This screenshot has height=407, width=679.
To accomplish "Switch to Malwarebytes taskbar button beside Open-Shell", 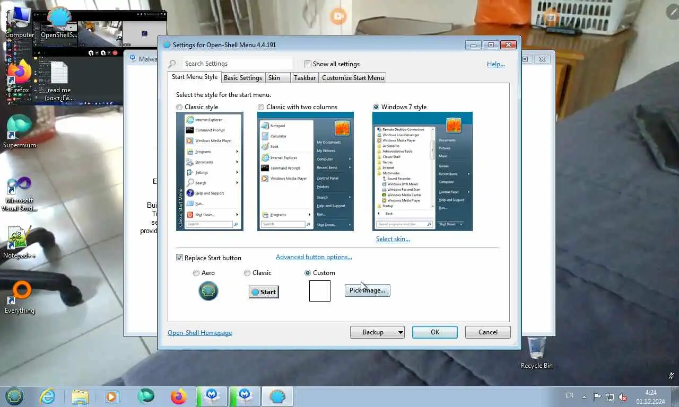I will 245,396.
